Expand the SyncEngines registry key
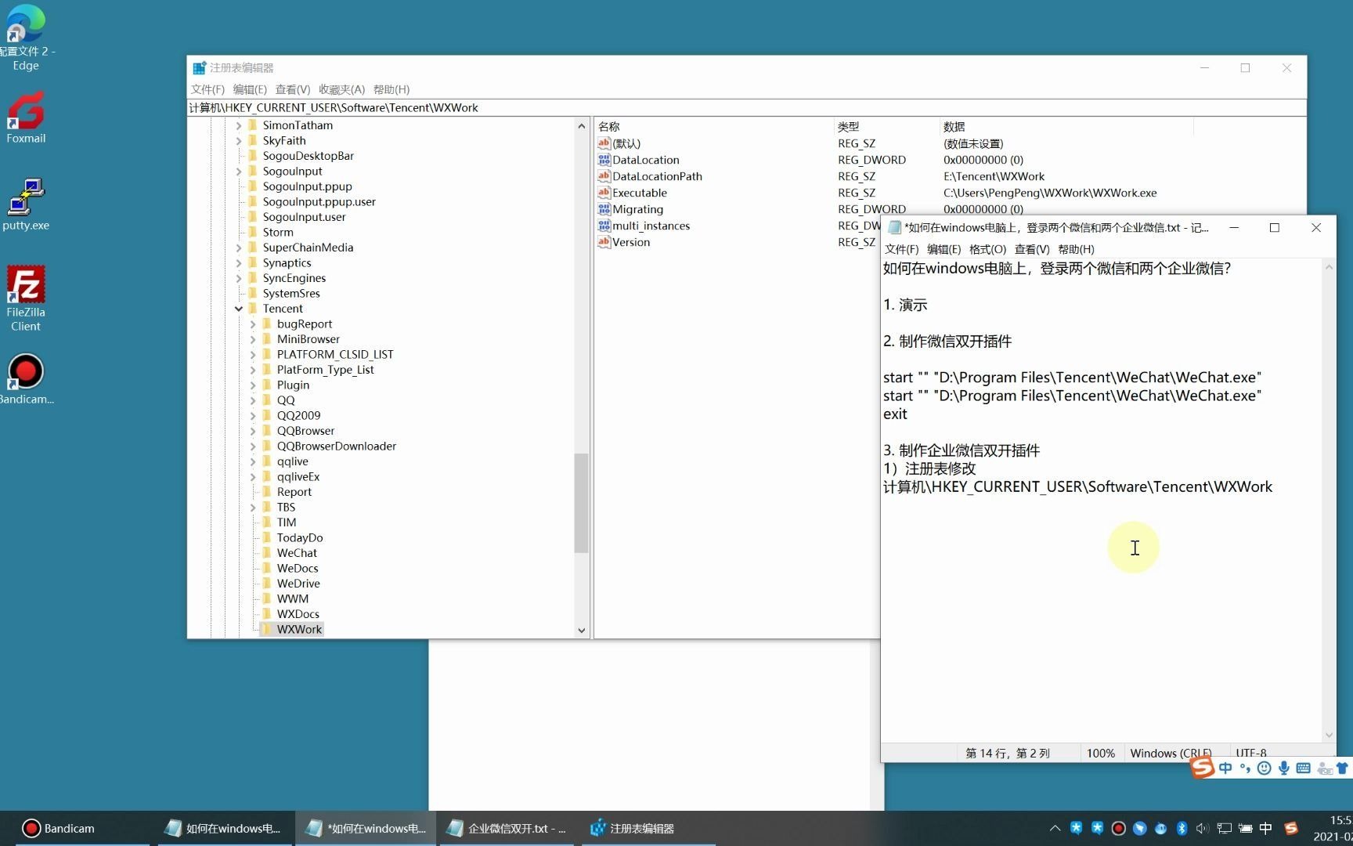Image resolution: width=1353 pixels, height=846 pixels. [x=239, y=278]
